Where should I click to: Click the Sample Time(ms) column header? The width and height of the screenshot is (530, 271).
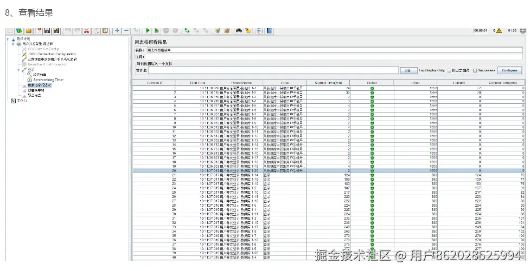328,83
